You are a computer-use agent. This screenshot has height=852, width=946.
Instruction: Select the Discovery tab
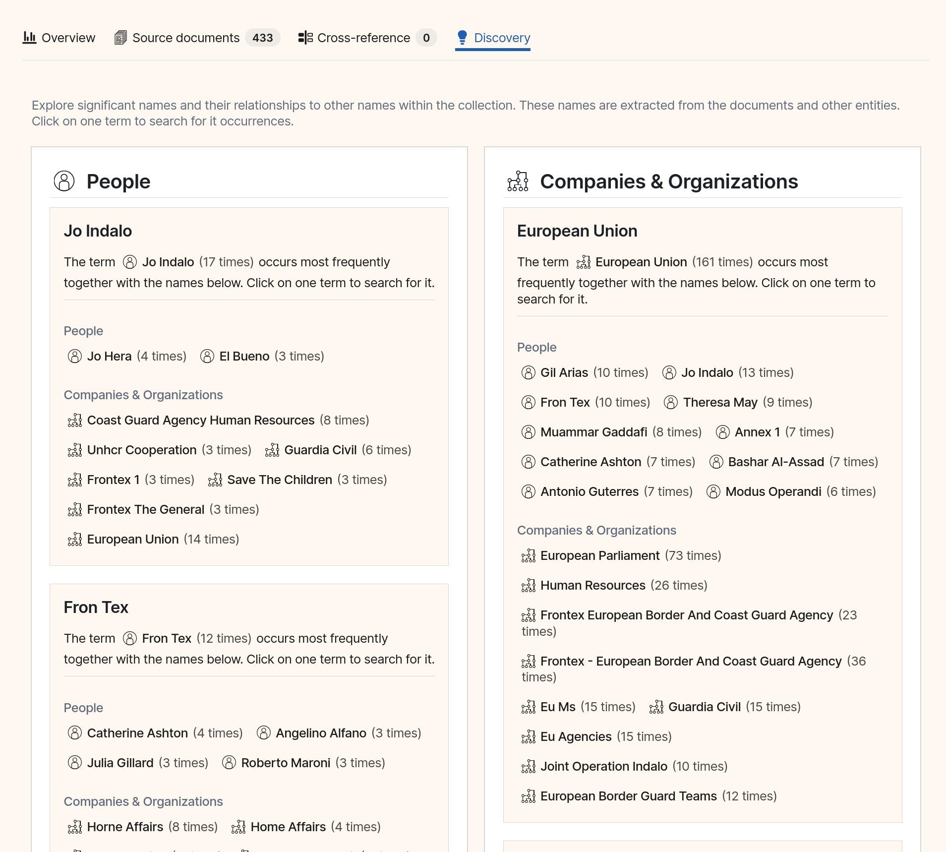(x=493, y=38)
